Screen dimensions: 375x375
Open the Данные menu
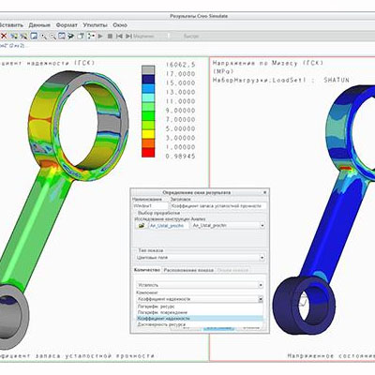tap(39, 25)
